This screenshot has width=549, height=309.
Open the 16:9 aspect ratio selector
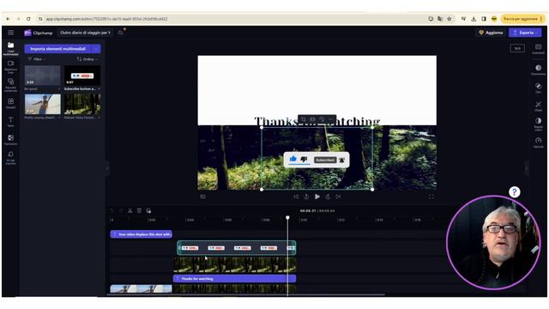(x=517, y=48)
